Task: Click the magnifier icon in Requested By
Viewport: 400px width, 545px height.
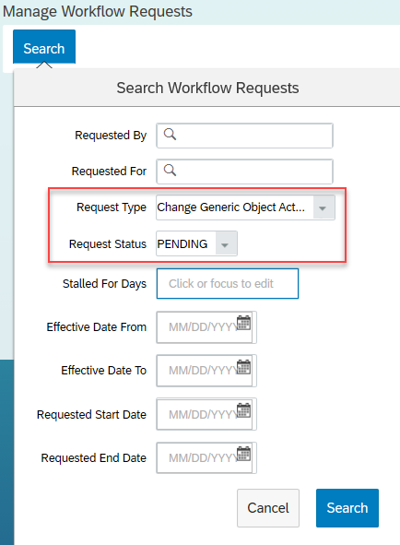Action: (x=170, y=134)
